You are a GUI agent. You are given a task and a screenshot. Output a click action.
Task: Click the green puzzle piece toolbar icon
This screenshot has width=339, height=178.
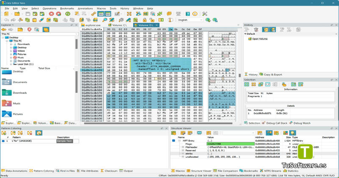point(160,14)
